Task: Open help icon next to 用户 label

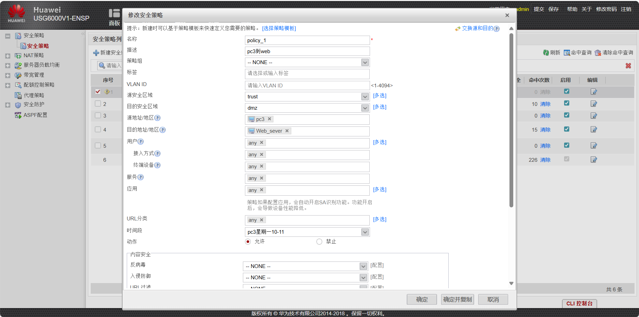Action: (141, 142)
